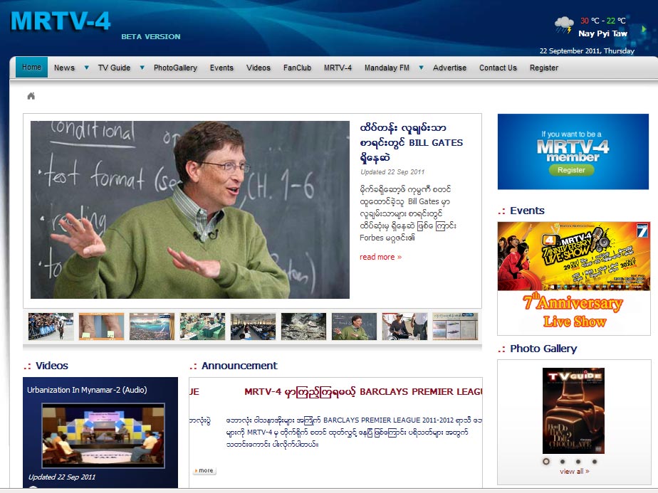This screenshot has width=658, height=493.
Task: Click the 'Announcement' section heading
Action: pos(239,366)
